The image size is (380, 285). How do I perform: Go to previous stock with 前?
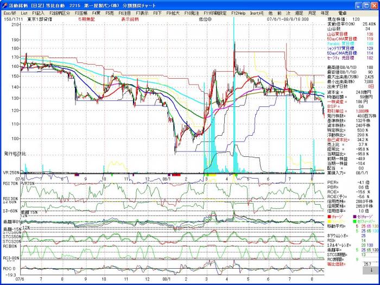(x=280, y=13)
